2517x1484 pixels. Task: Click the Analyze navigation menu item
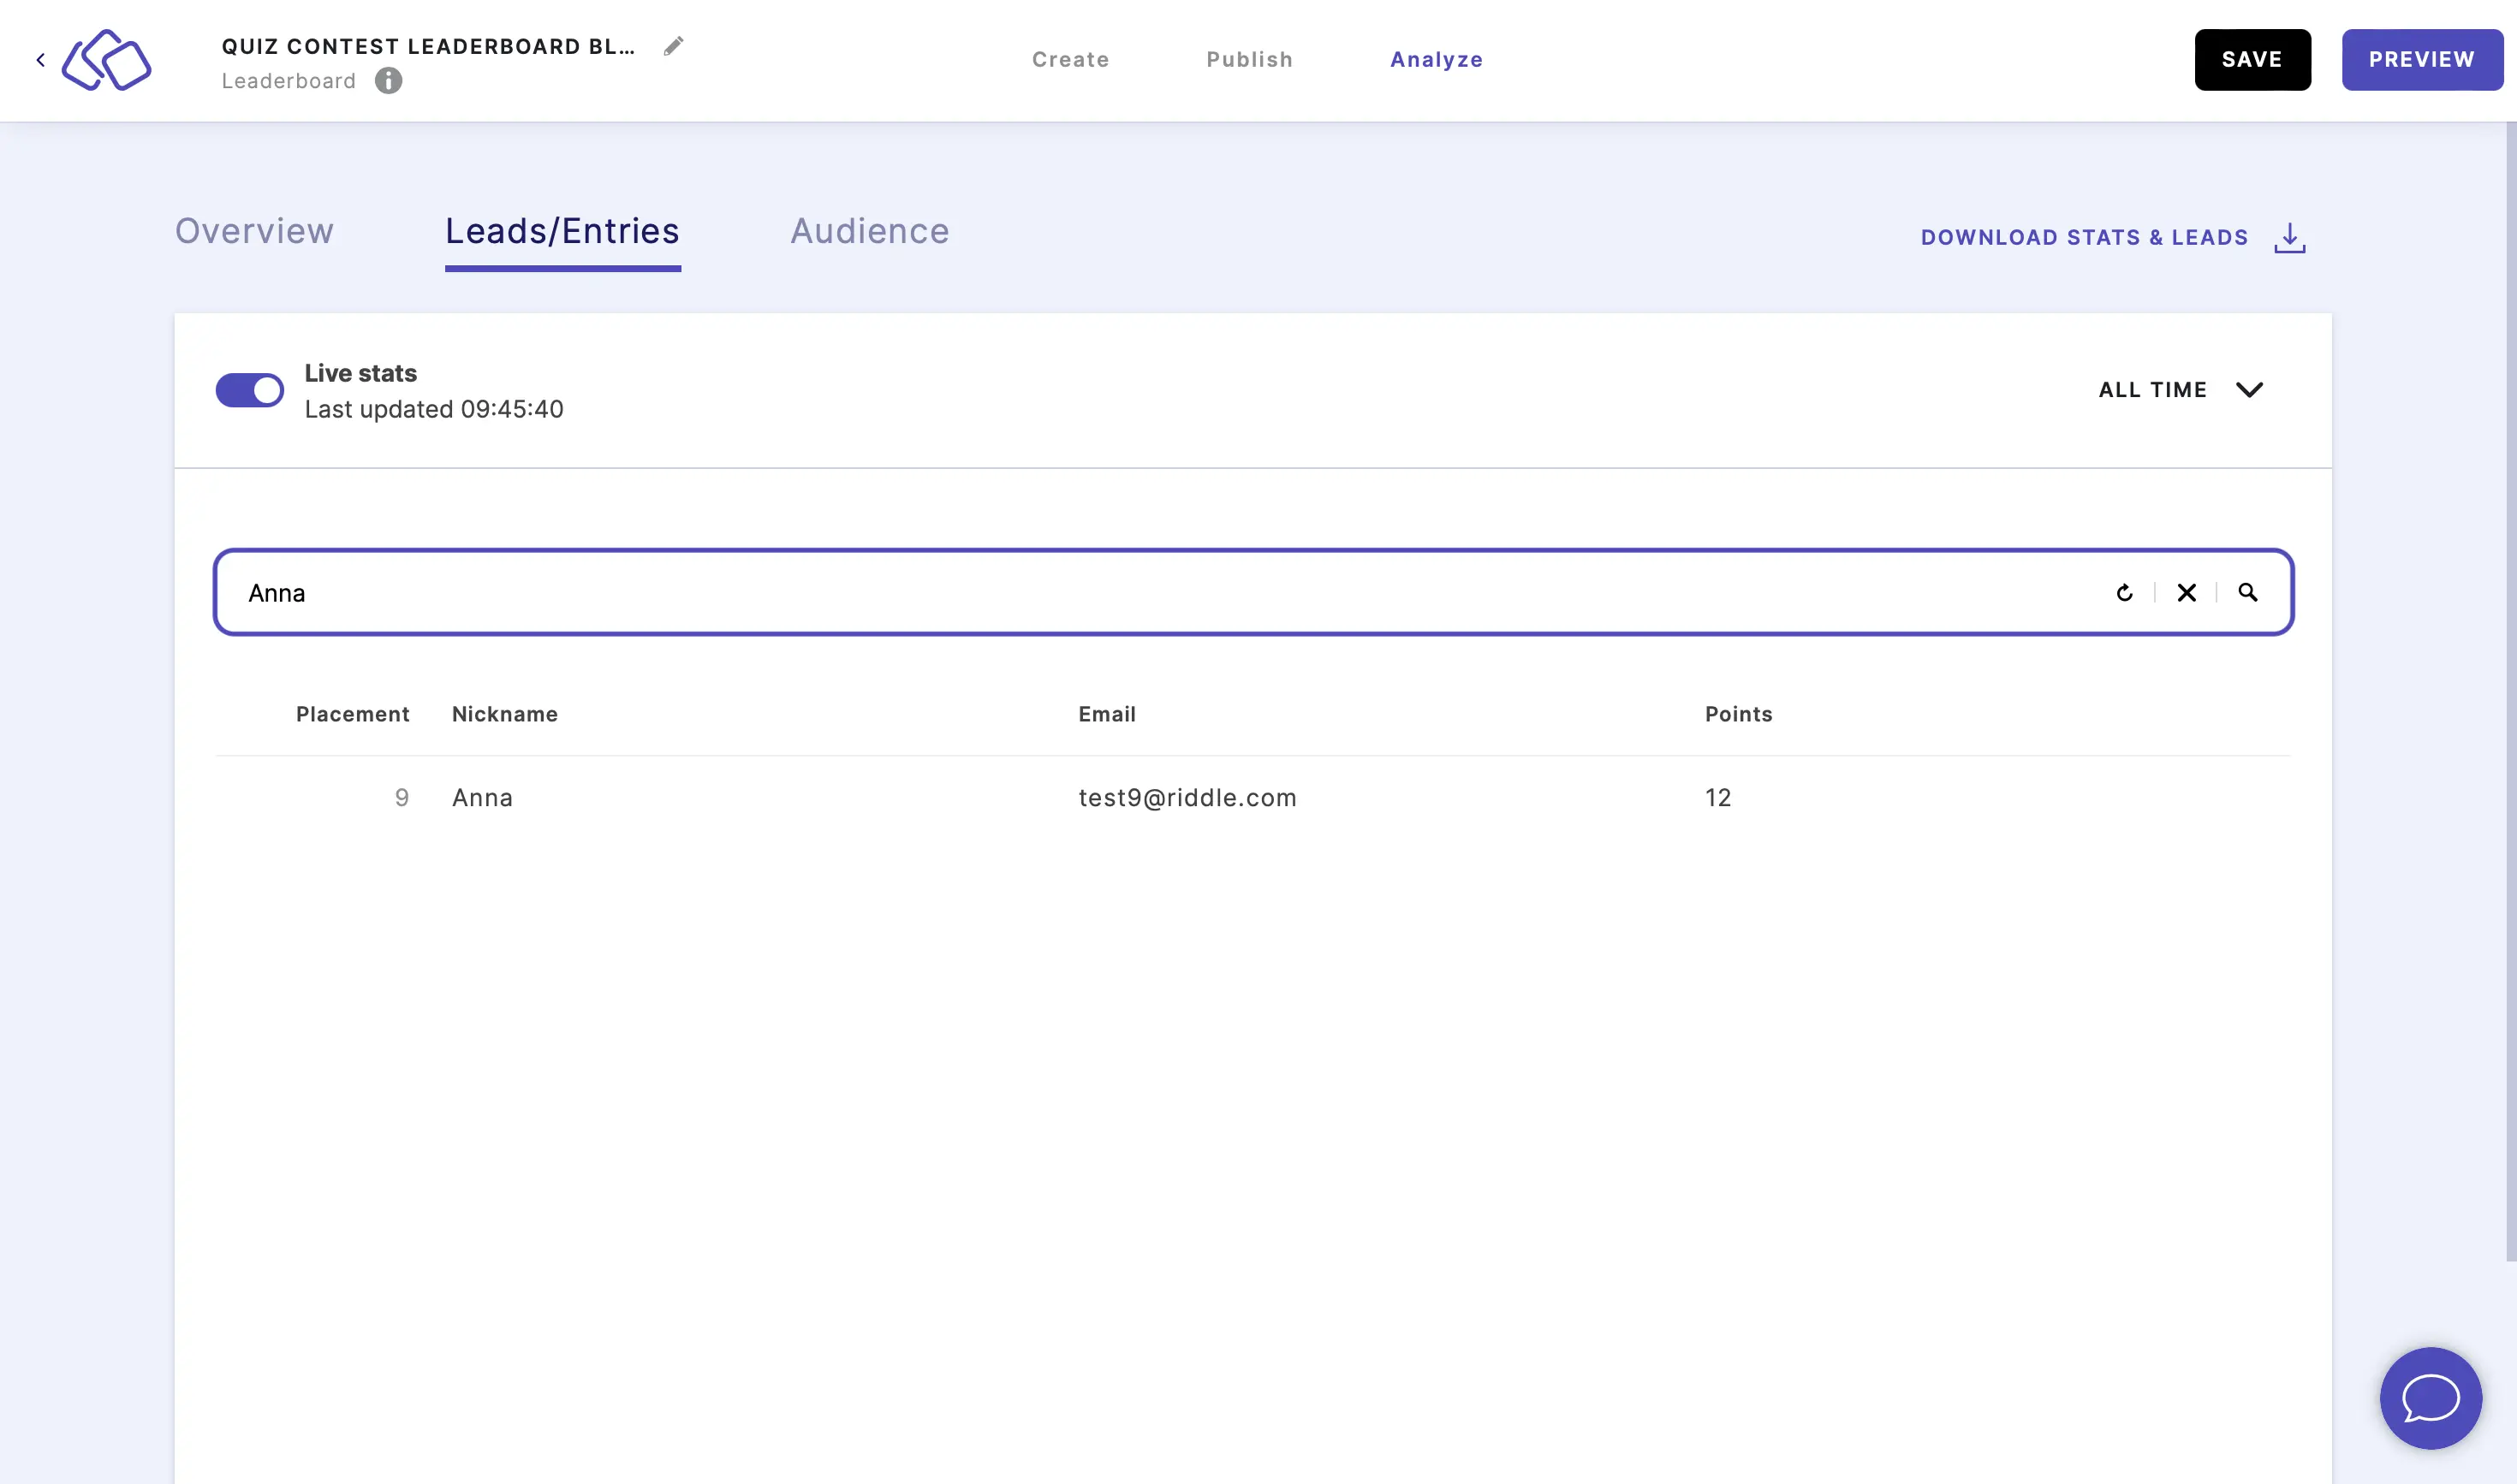1436,58
